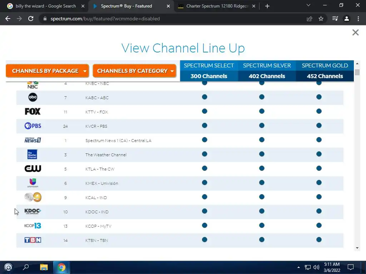Open the Chrome three-dot menu

358,19
